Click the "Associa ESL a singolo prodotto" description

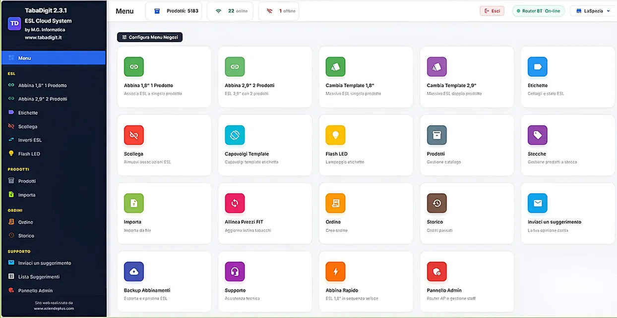pyautogui.click(x=153, y=94)
